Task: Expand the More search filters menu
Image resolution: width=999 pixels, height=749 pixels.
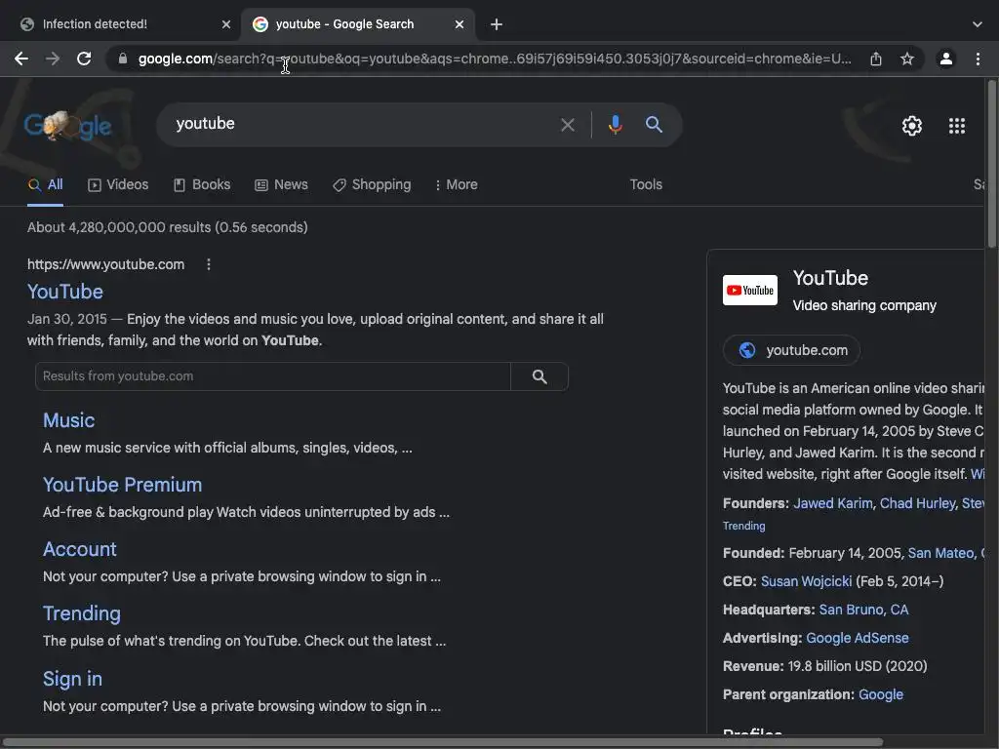Action: [x=457, y=185]
